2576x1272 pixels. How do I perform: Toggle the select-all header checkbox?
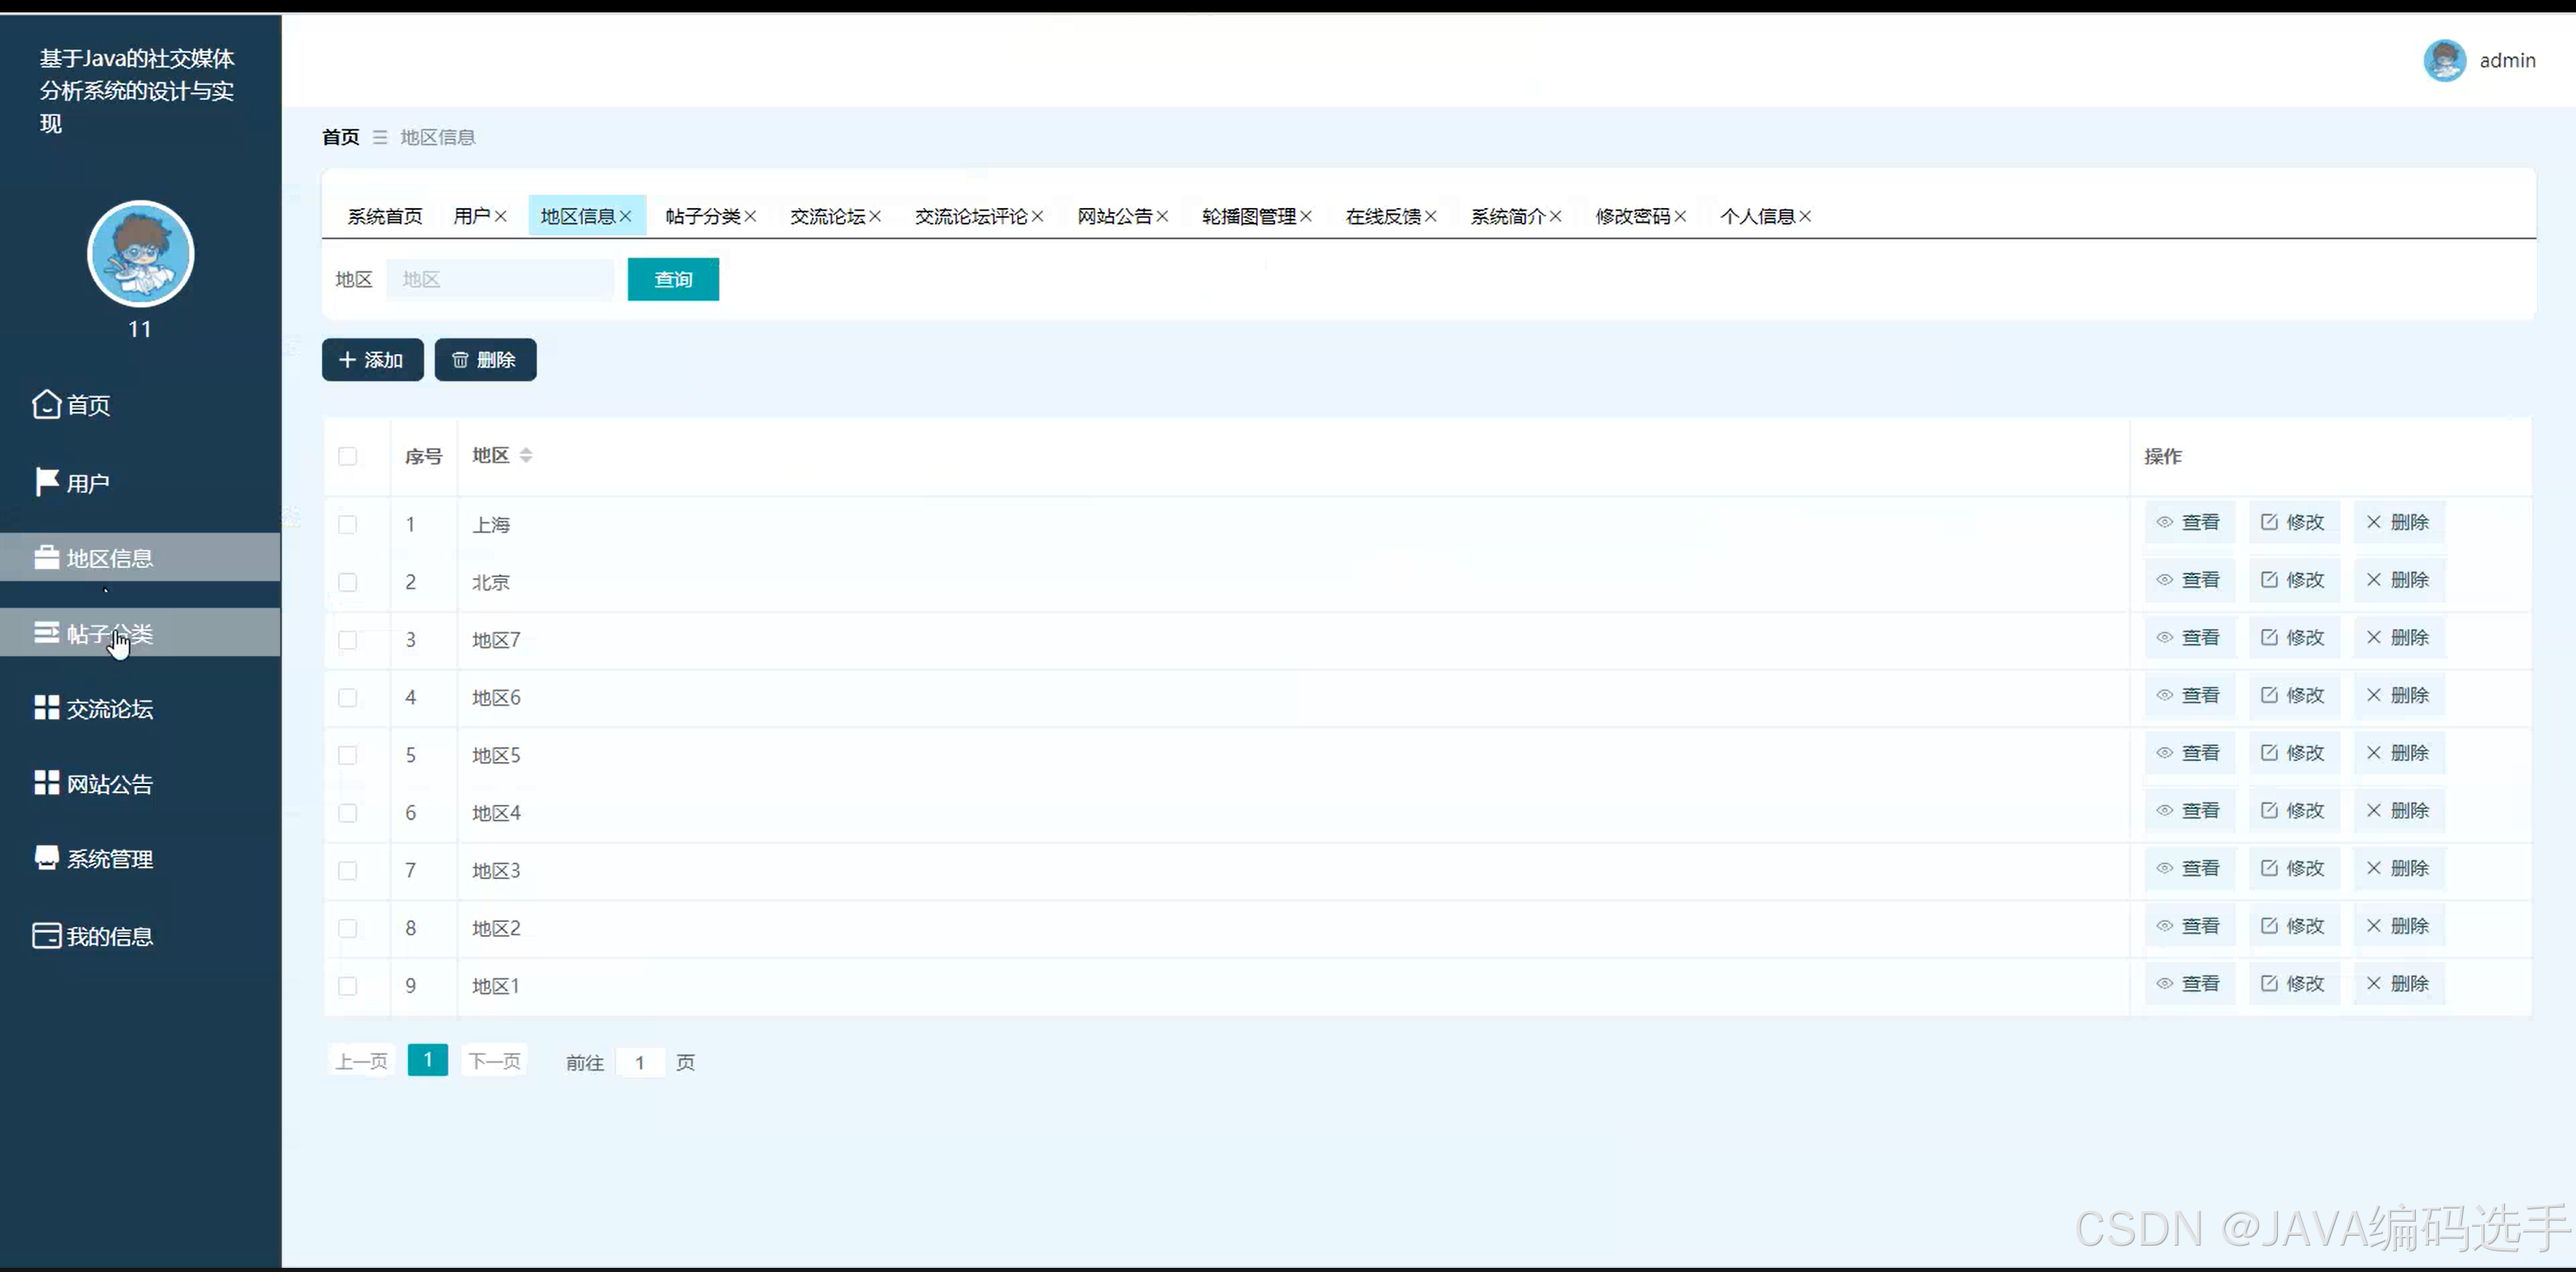click(x=348, y=456)
